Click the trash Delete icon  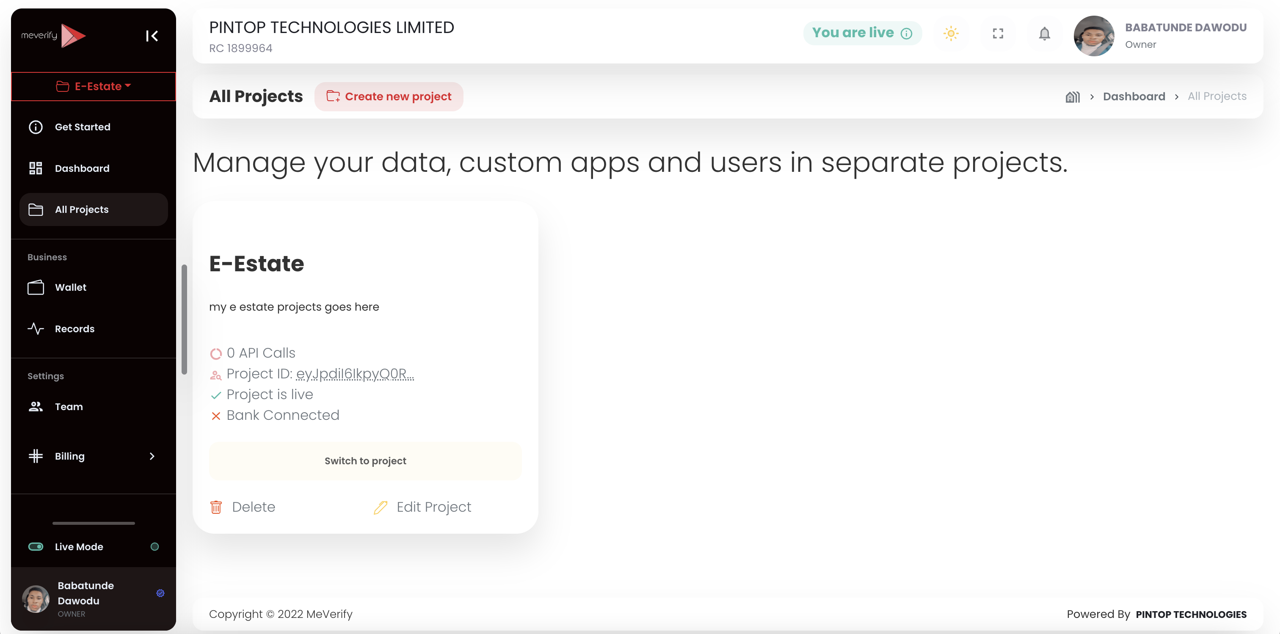(x=216, y=507)
